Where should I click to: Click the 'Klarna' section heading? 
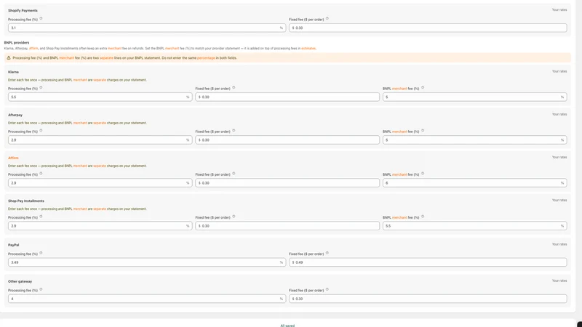point(13,72)
